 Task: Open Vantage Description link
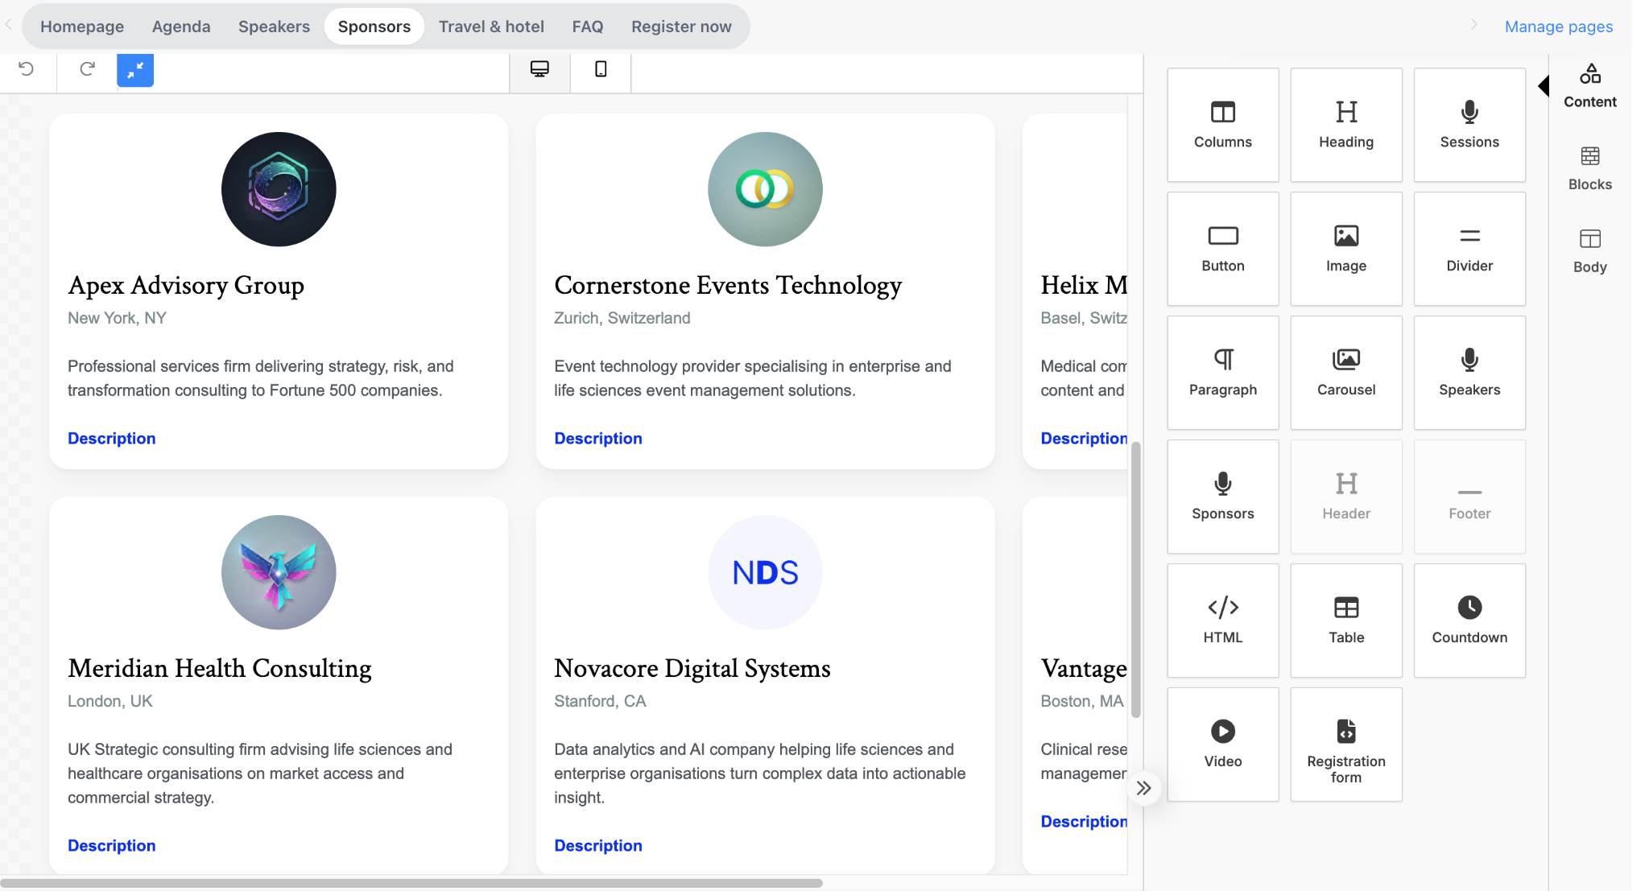[1084, 822]
